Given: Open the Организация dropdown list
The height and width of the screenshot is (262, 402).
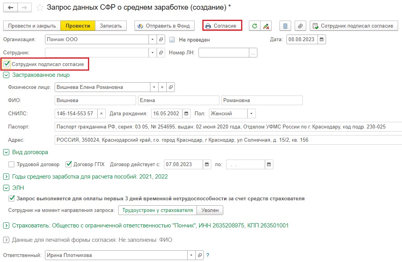Looking at the screenshot, I should click(x=153, y=40).
